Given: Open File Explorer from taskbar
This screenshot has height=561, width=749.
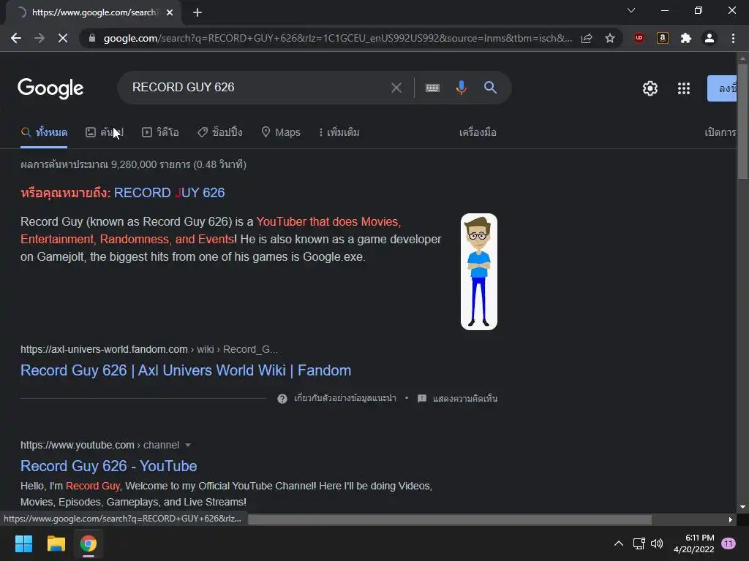Looking at the screenshot, I should click(56, 543).
